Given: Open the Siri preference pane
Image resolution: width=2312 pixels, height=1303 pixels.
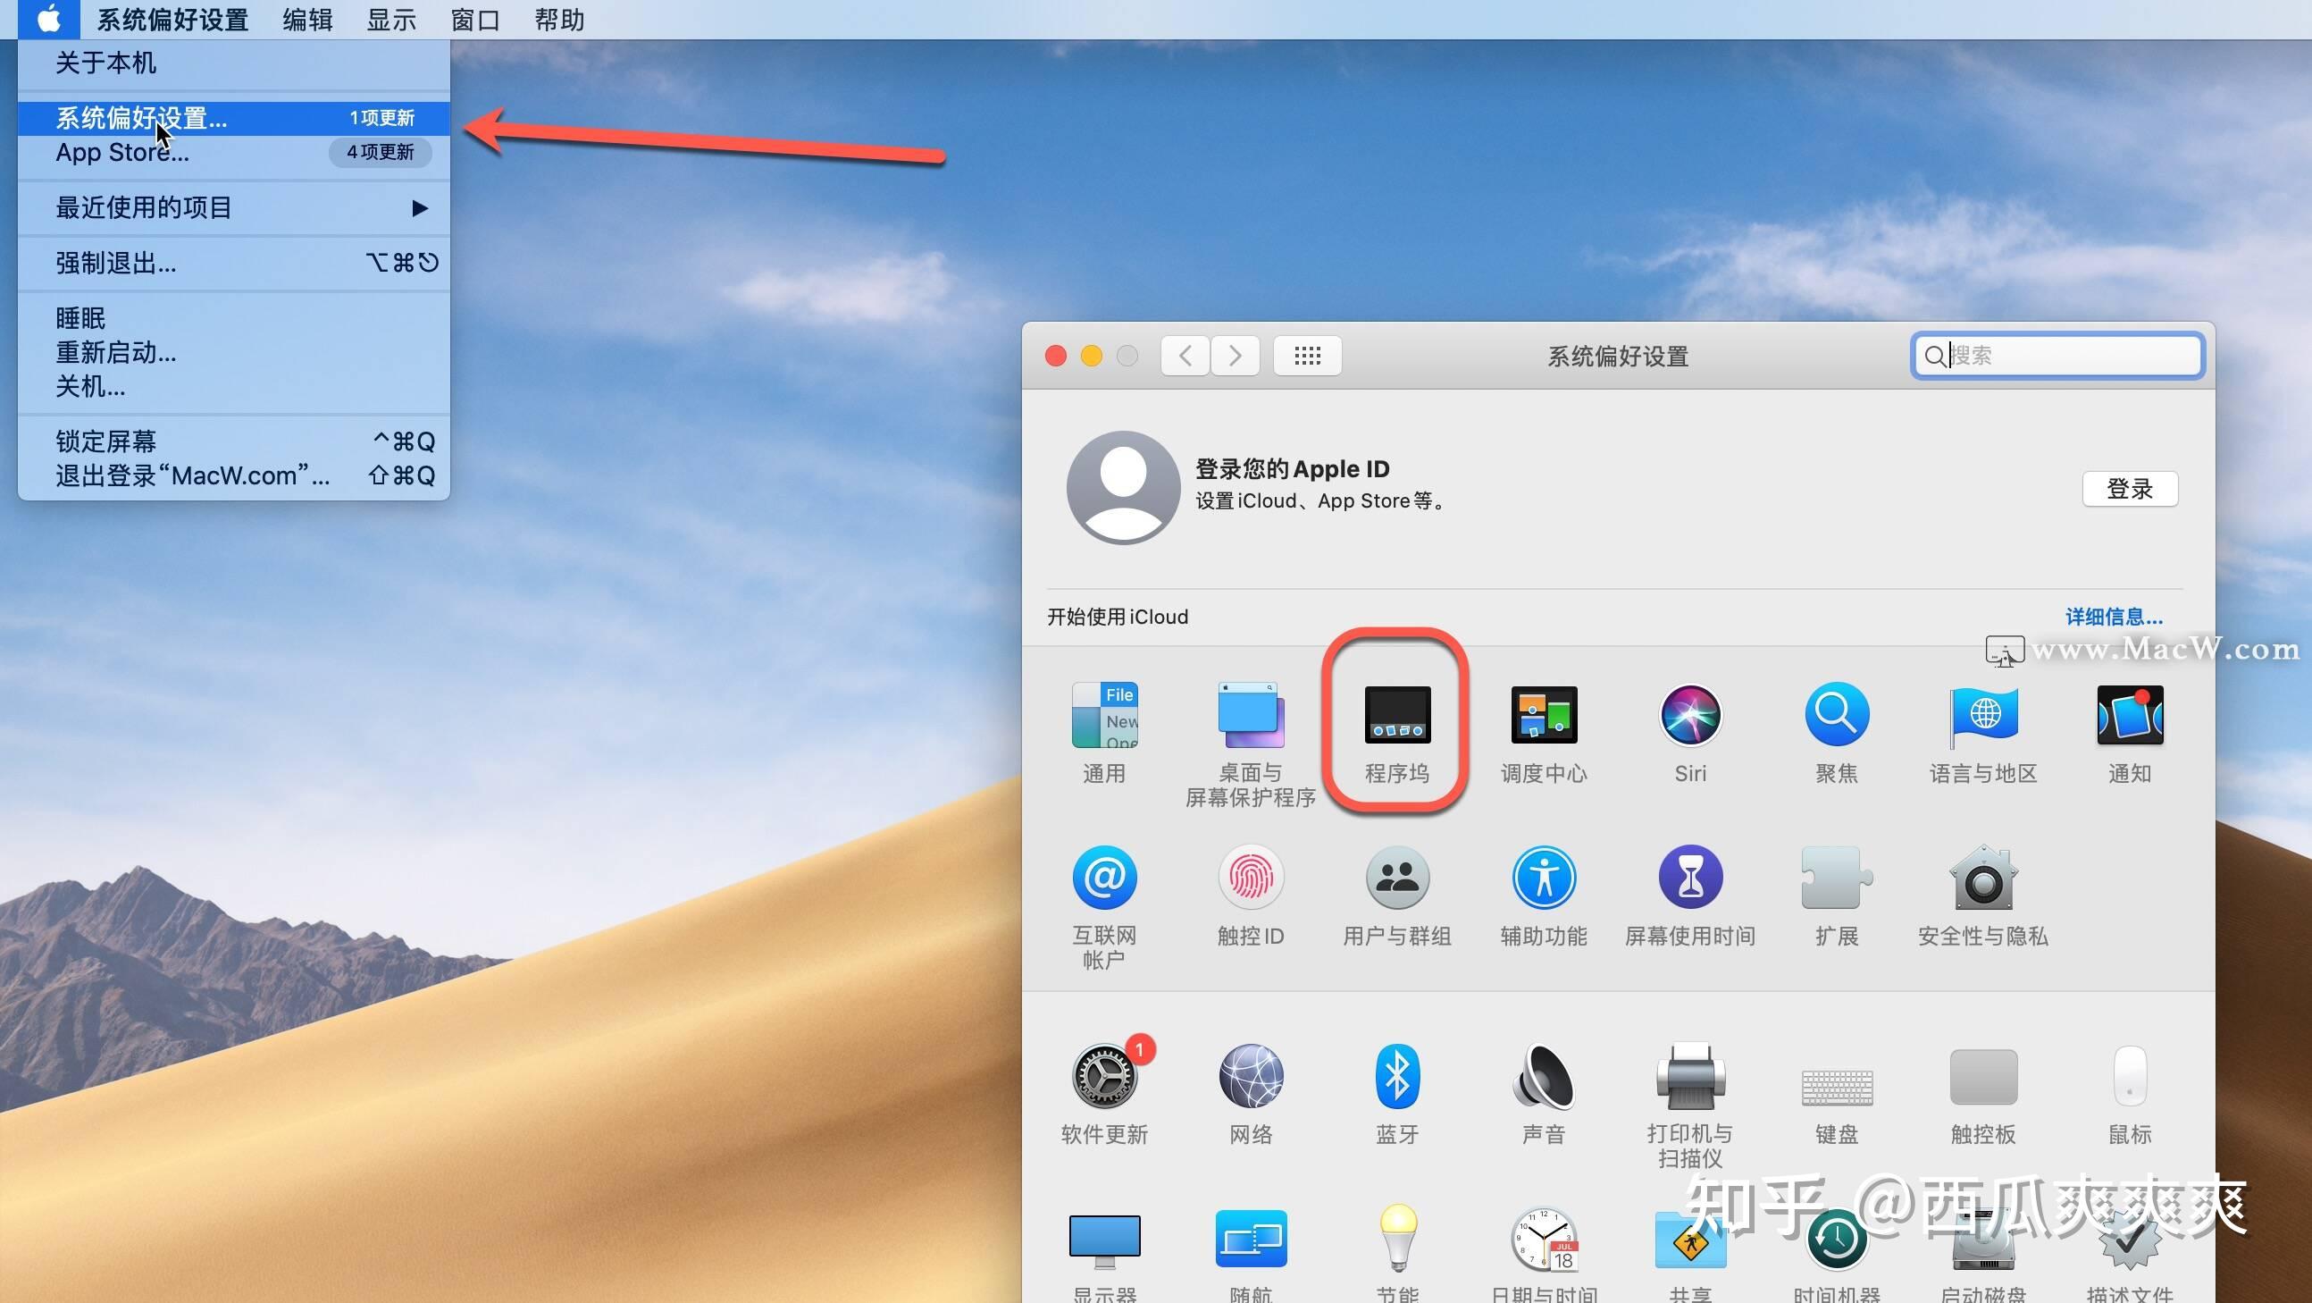Looking at the screenshot, I should point(1690,716).
